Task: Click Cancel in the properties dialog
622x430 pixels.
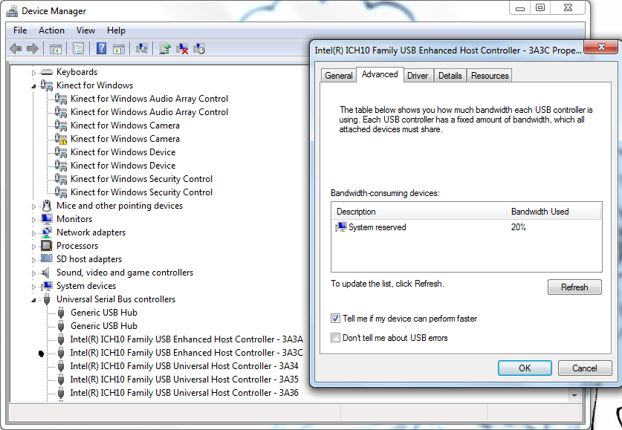Action: [x=584, y=368]
